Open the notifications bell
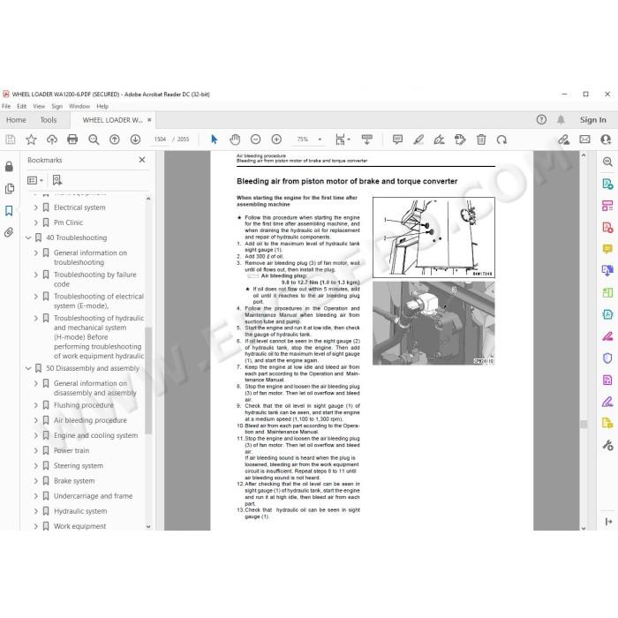This screenshot has height=618, width=618. (x=561, y=120)
